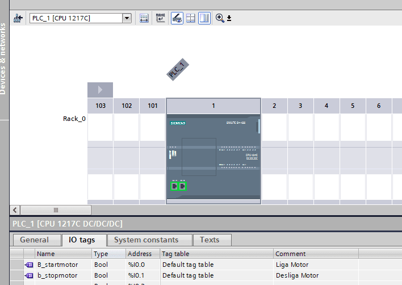Select rack slot 6 header
This screenshot has height=285, width=402.
[379, 106]
